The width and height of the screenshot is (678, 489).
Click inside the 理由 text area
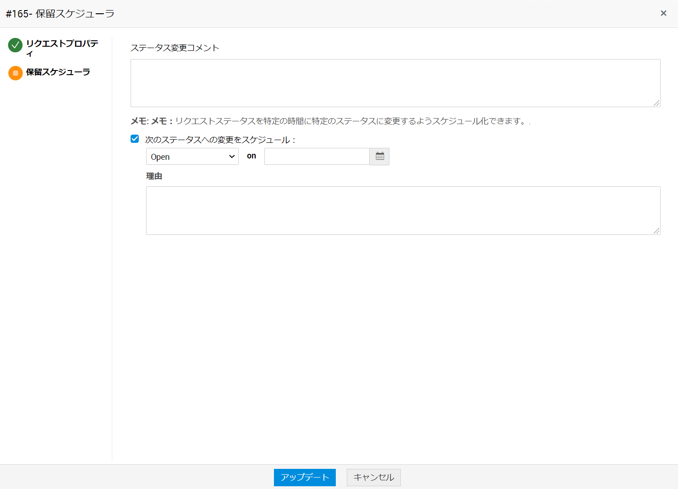point(403,211)
